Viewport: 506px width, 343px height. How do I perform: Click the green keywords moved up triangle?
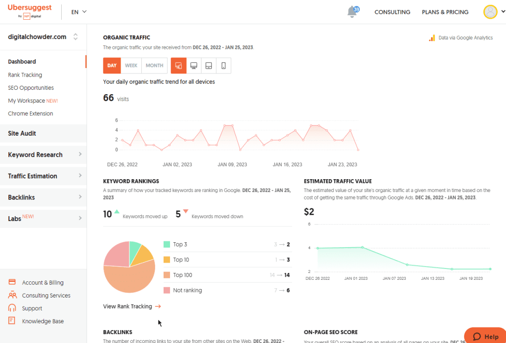point(117,211)
